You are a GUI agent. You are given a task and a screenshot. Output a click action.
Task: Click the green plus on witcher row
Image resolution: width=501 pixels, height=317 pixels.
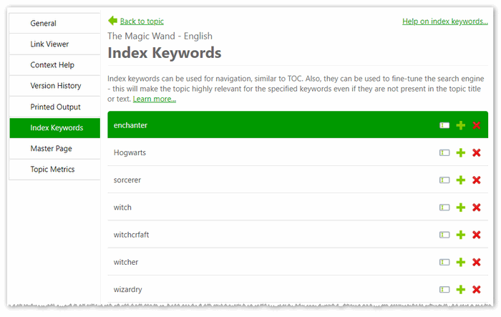[x=461, y=262]
